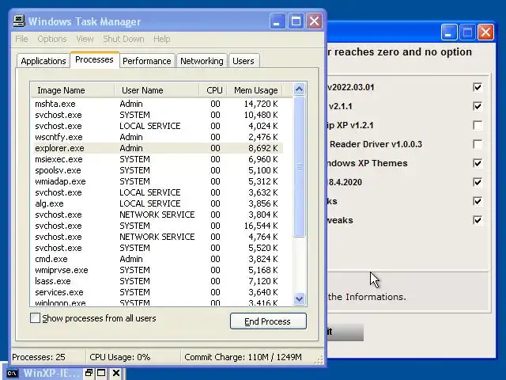Click the partly hidden installer button
The image size is (506, 380).
(346, 332)
